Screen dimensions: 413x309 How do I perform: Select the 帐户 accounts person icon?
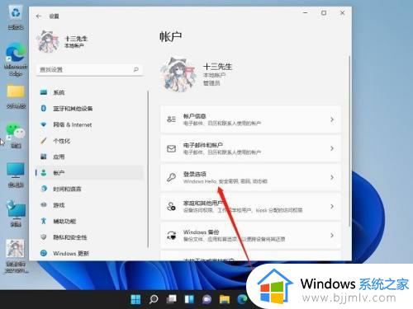[44, 173]
